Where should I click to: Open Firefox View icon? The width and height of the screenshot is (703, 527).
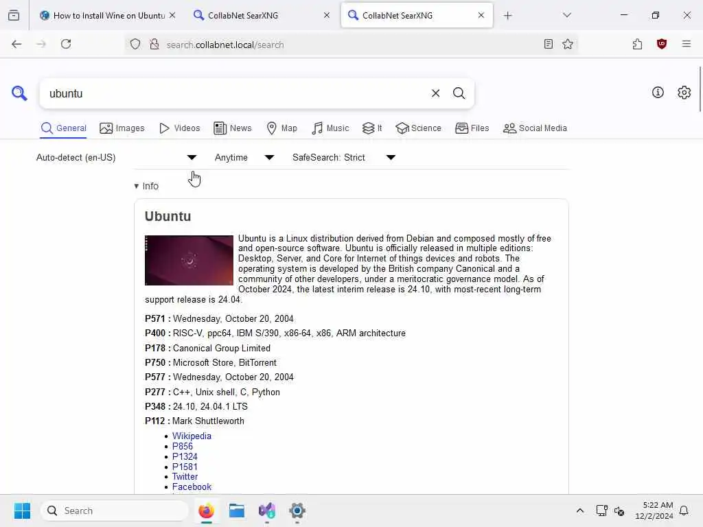coord(14,15)
